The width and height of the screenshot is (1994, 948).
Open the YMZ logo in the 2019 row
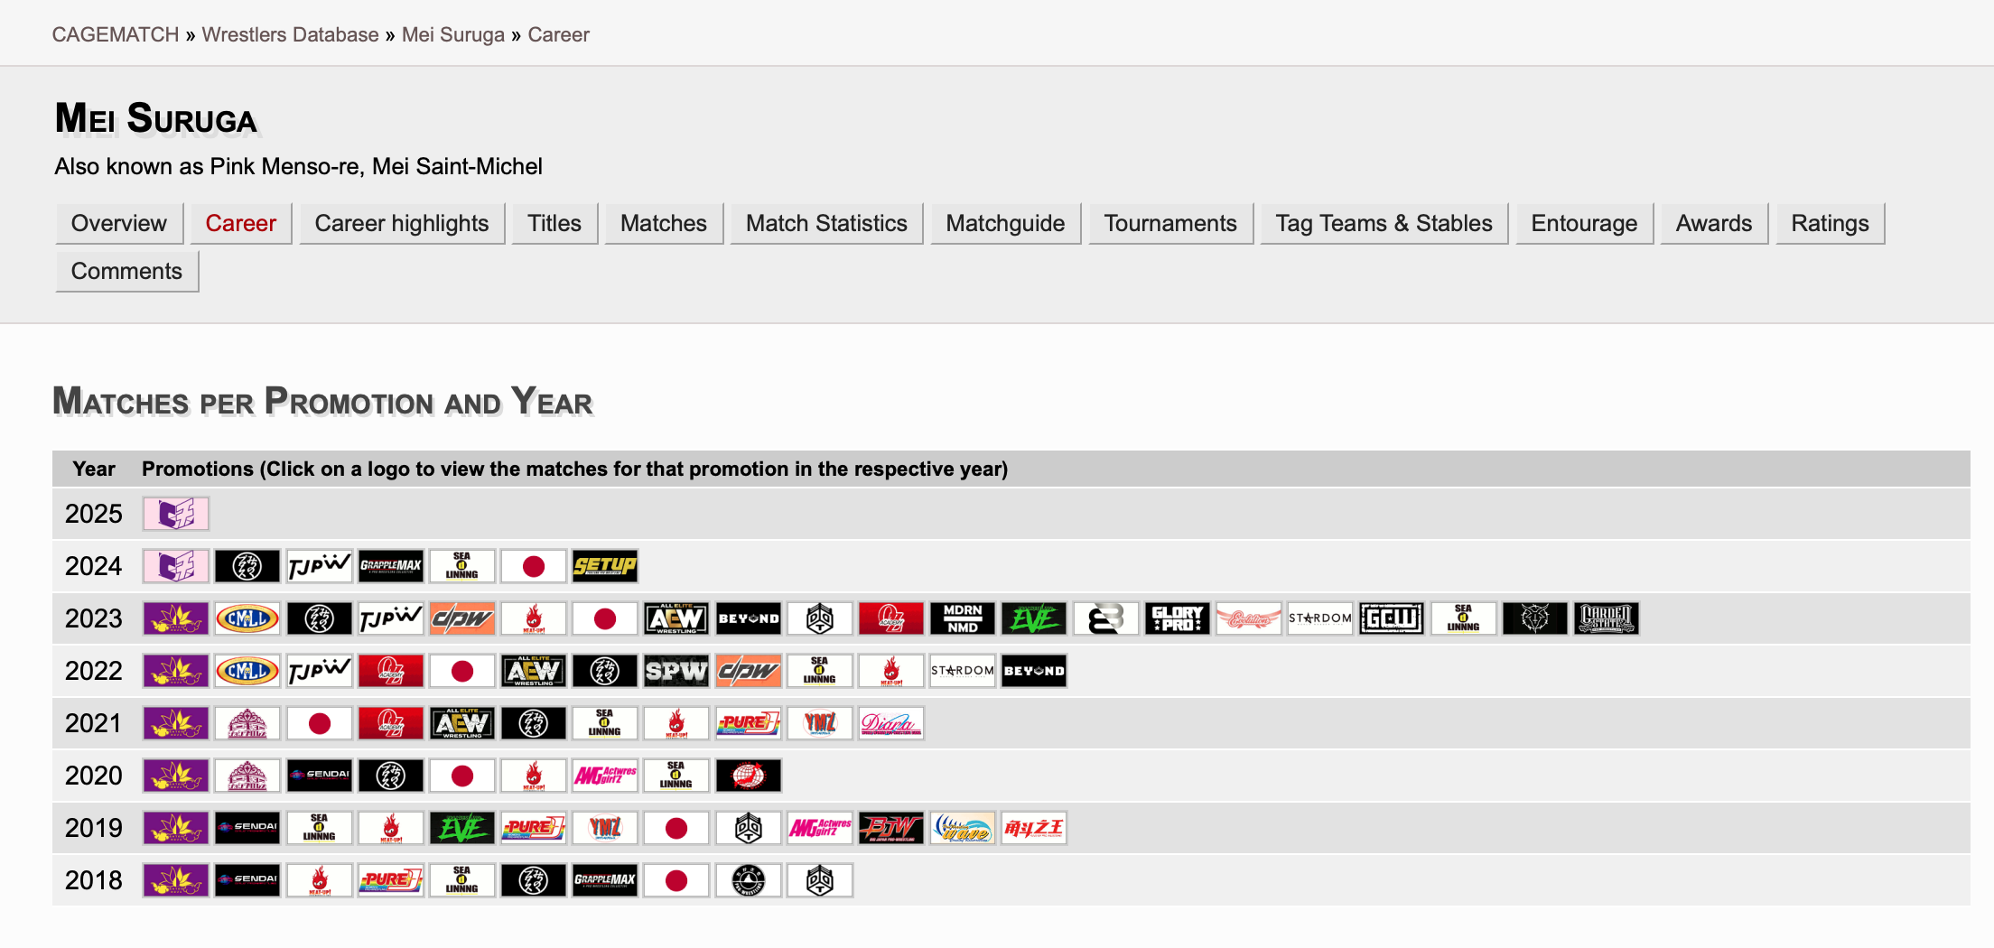[x=605, y=828]
